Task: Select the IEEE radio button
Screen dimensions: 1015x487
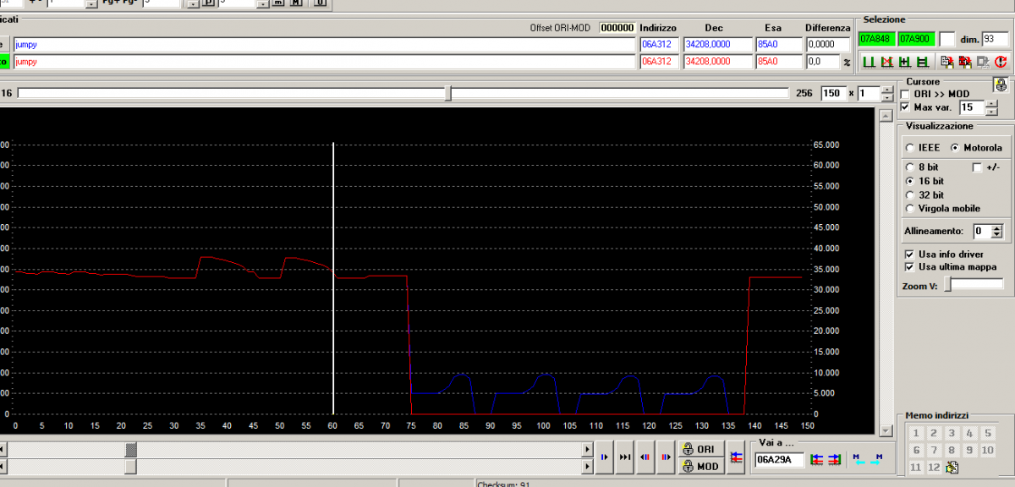Action: point(910,147)
